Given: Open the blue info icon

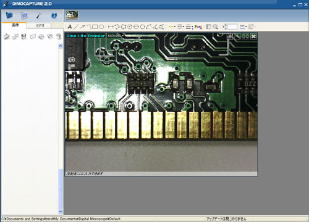Looking at the screenshot, I should (54, 15).
